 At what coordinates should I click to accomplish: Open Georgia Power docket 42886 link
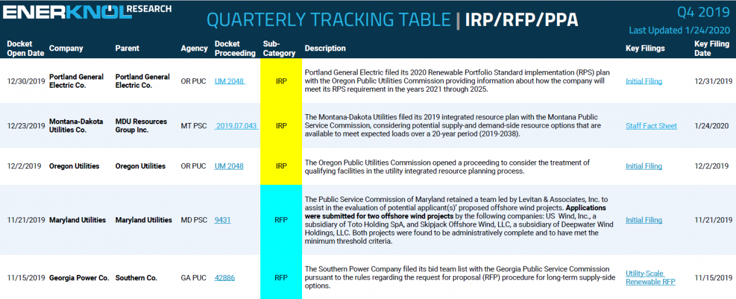click(224, 278)
